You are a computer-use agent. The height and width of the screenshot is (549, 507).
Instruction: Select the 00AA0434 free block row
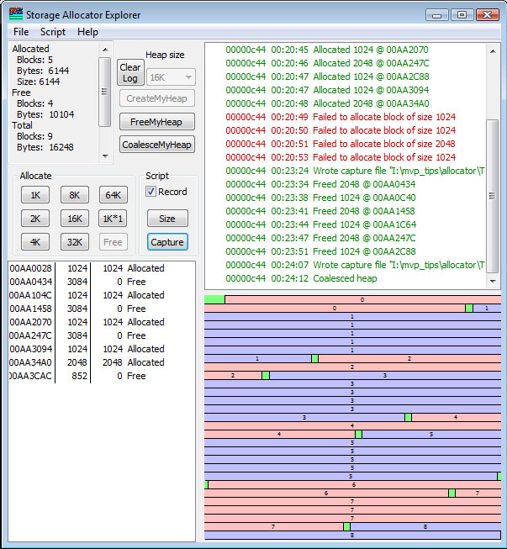tap(102, 282)
